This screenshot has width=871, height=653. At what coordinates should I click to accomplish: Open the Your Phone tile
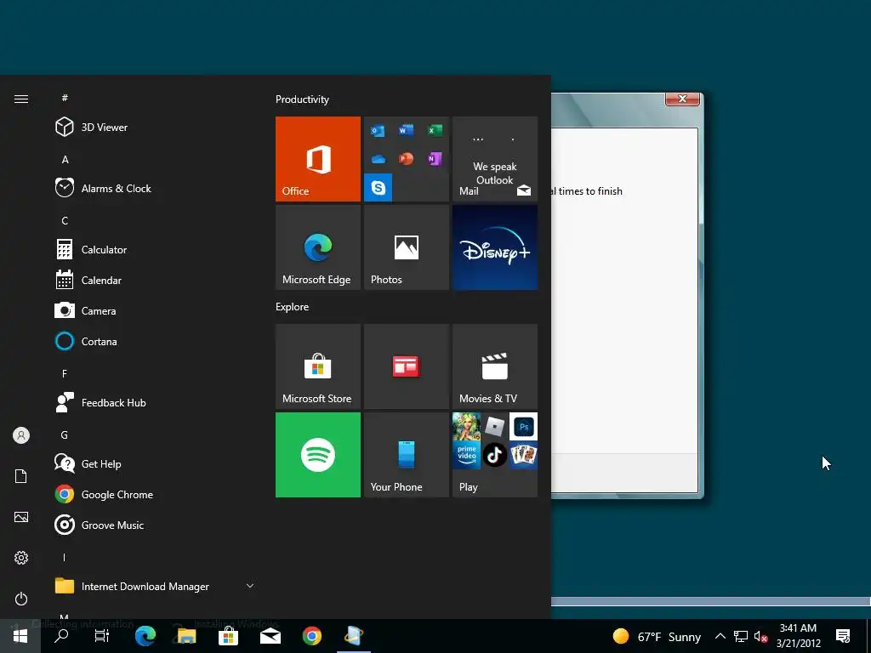[406, 455]
